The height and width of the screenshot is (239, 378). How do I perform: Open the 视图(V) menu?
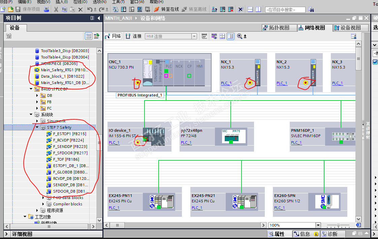pyautogui.click(x=43, y=2)
